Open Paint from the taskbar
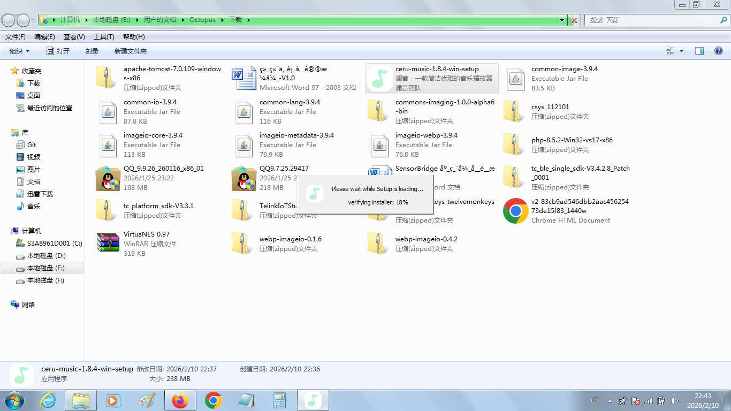Image resolution: width=731 pixels, height=411 pixels. coord(147,400)
